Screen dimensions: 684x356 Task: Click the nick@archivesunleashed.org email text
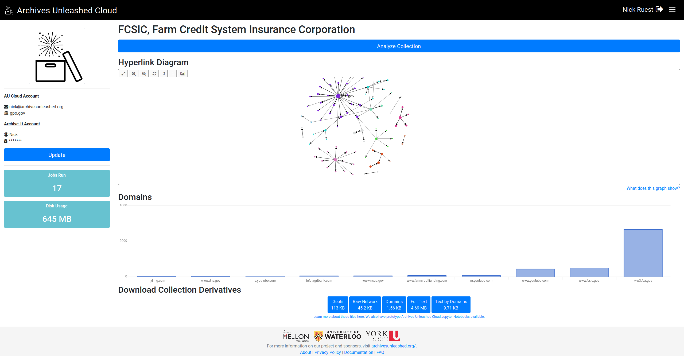36,107
